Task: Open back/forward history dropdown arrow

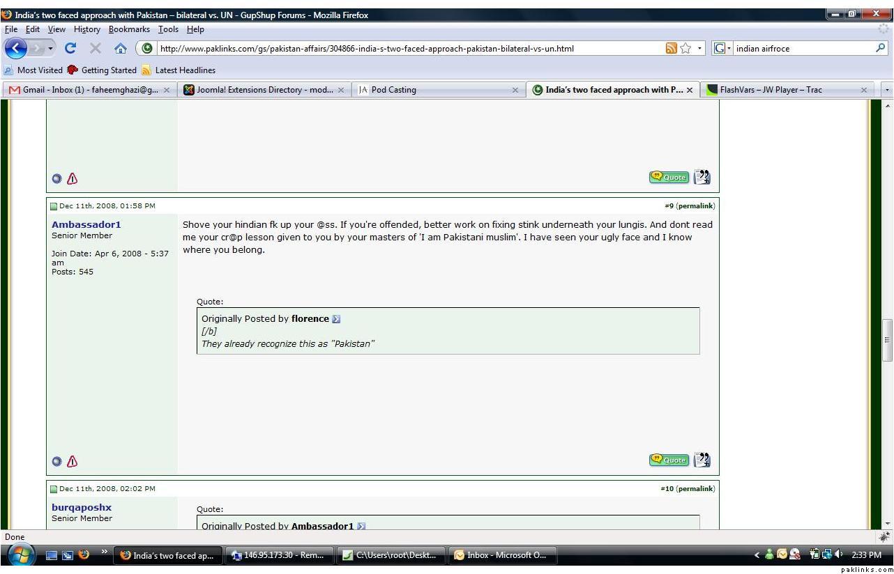Action: (x=51, y=48)
